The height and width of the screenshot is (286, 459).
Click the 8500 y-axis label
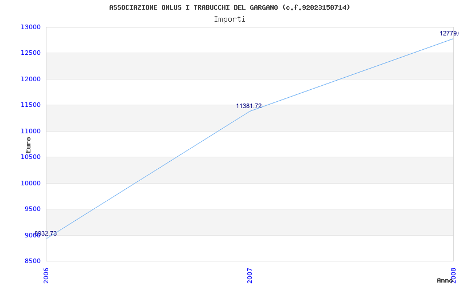click(32, 261)
